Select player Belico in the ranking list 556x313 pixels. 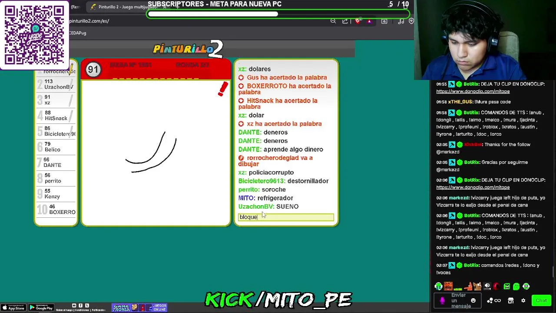click(x=56, y=147)
